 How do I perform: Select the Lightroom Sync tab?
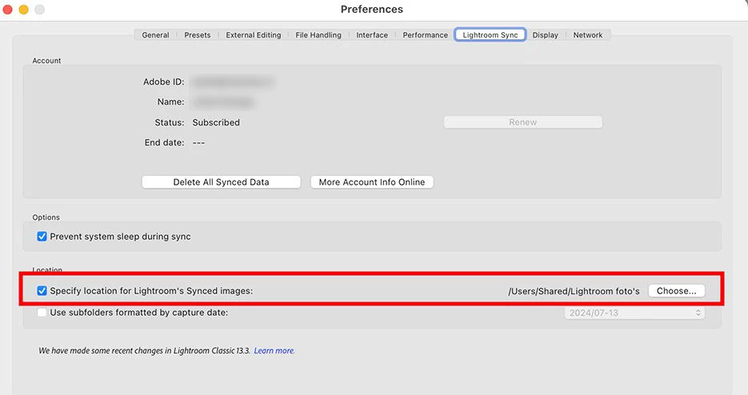pos(490,35)
